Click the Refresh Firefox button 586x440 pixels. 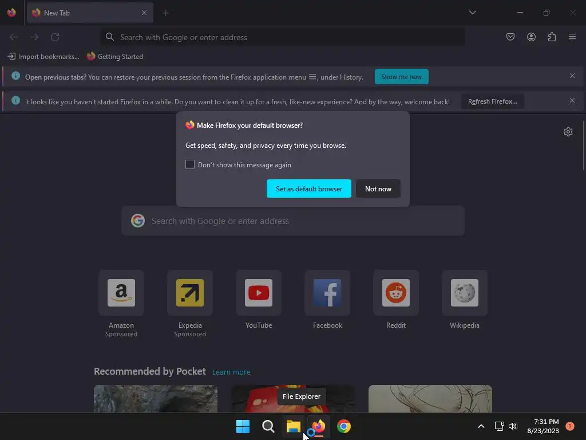pyautogui.click(x=492, y=101)
